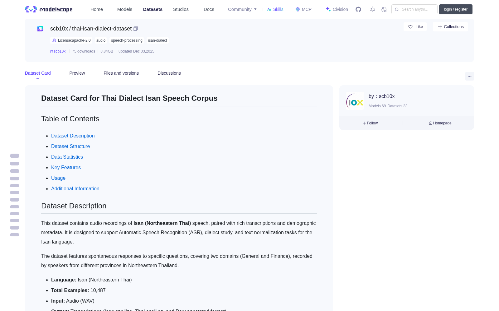Jump to Key Features link
Image resolution: width=499 pixels, height=311 pixels.
coord(66,167)
